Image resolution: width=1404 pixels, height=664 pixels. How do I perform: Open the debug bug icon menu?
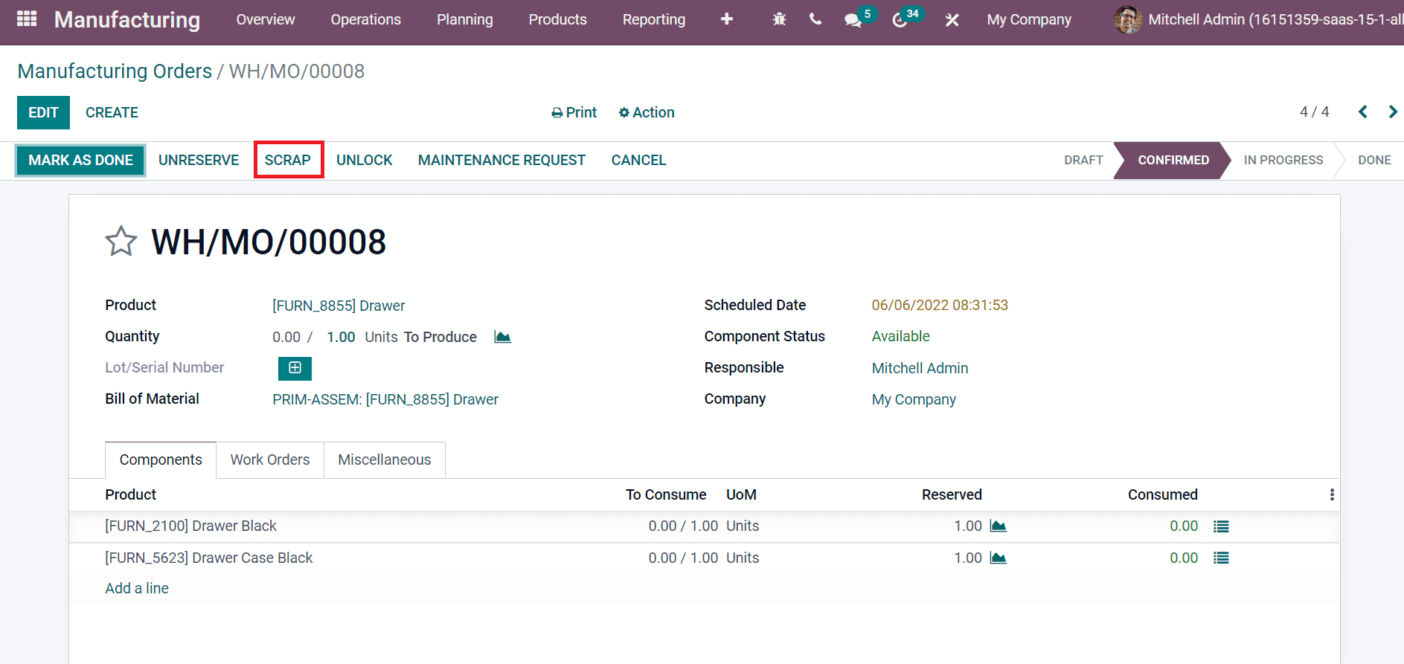click(779, 19)
